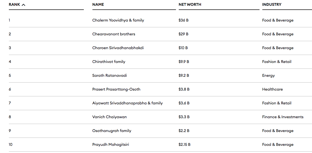Viewport: 312px width, 153px height.
Task: Sort table by NAME column header
Action: (x=98, y=4)
